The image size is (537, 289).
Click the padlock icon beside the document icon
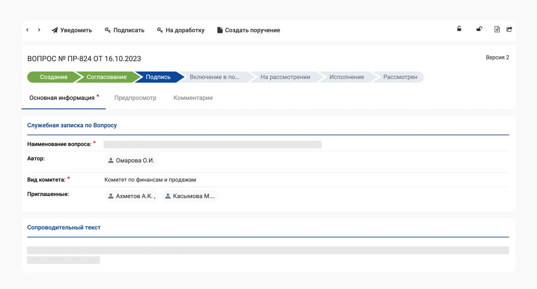[x=479, y=30]
